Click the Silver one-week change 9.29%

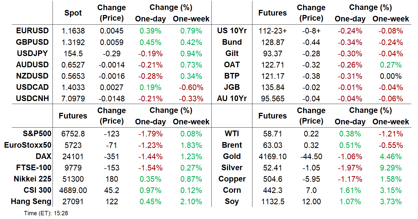(x=390, y=168)
